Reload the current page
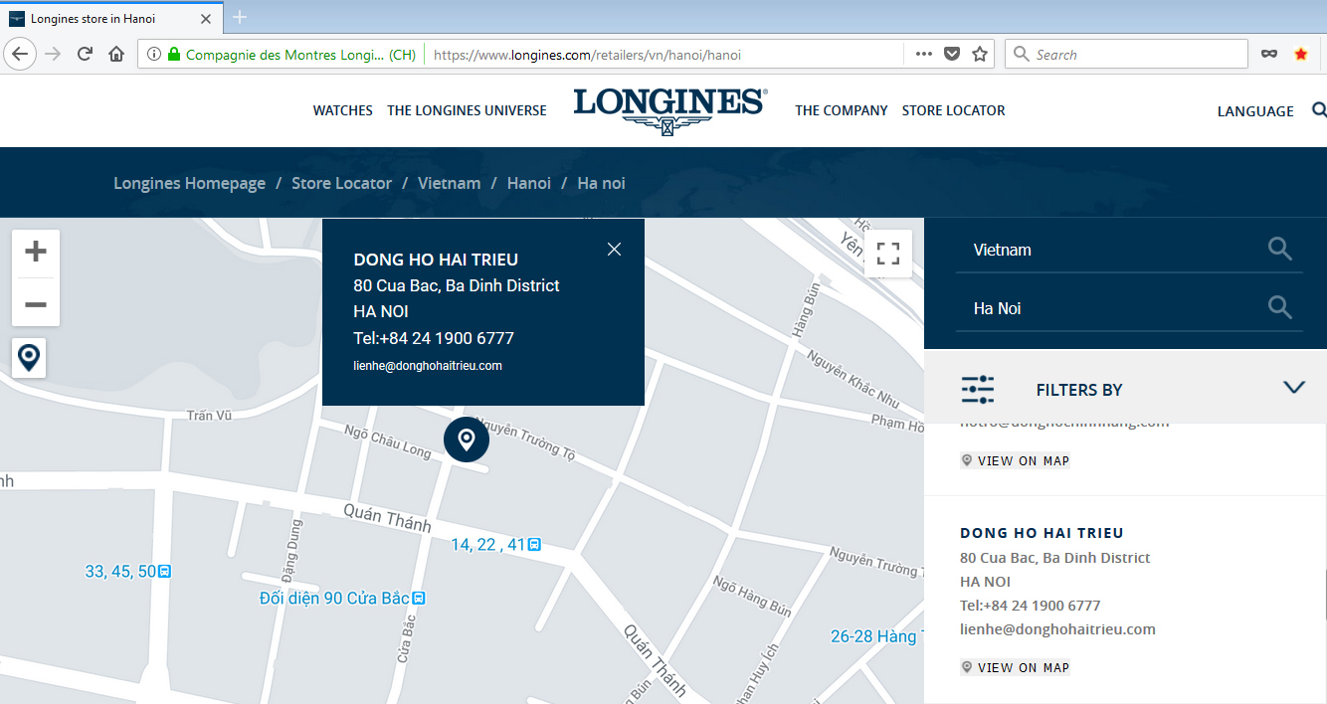Image resolution: width=1327 pixels, height=704 pixels. pos(86,55)
